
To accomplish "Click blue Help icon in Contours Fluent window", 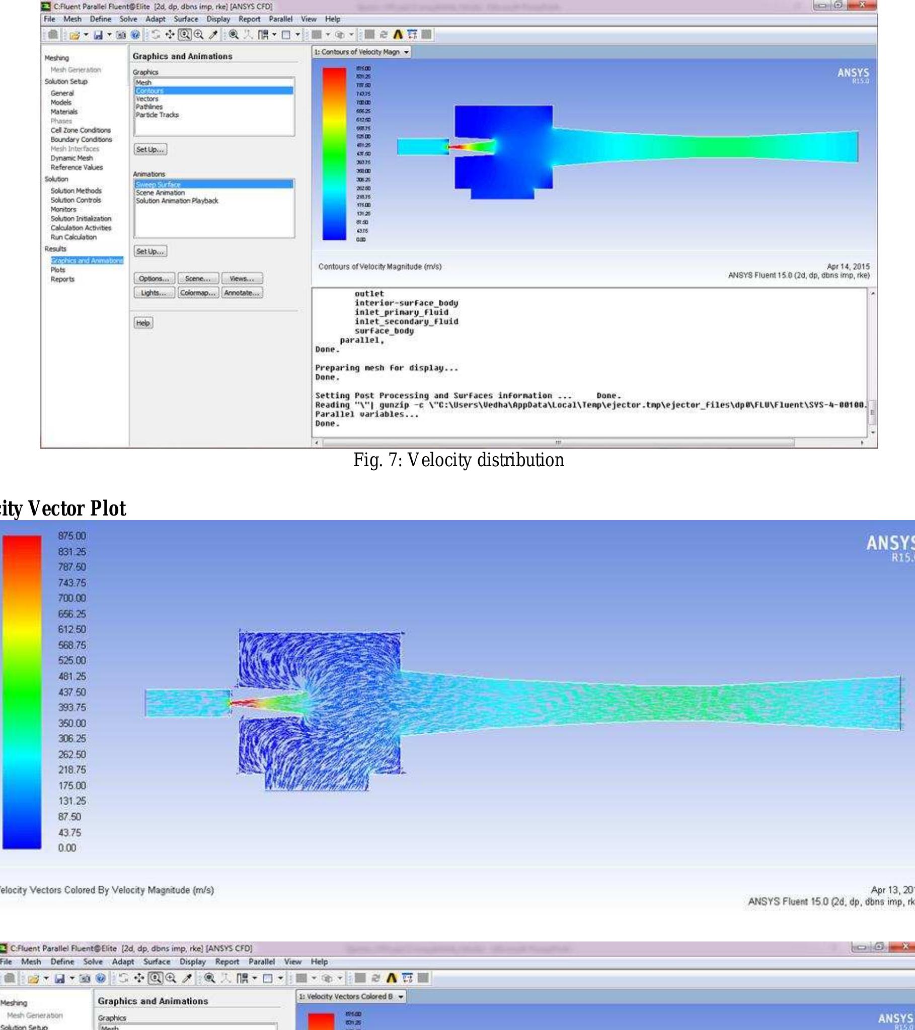I will [136, 35].
